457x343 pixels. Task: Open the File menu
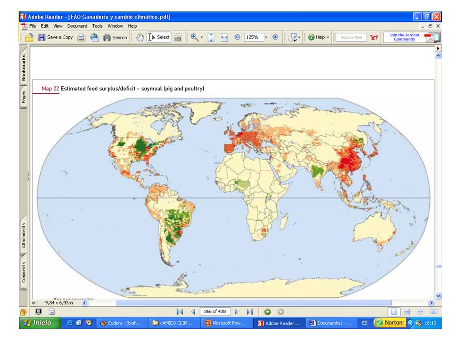[33, 26]
